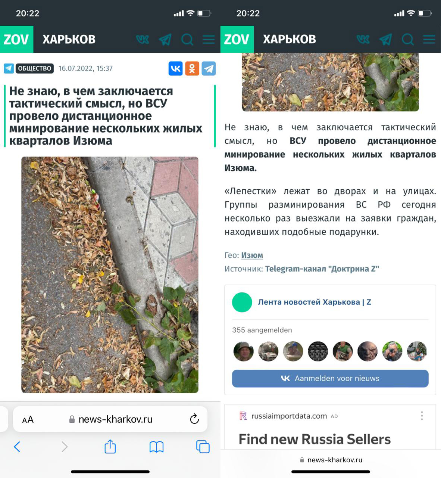The image size is (441, 478).
Task: Open VK icon in right screen header
Action: click(363, 39)
